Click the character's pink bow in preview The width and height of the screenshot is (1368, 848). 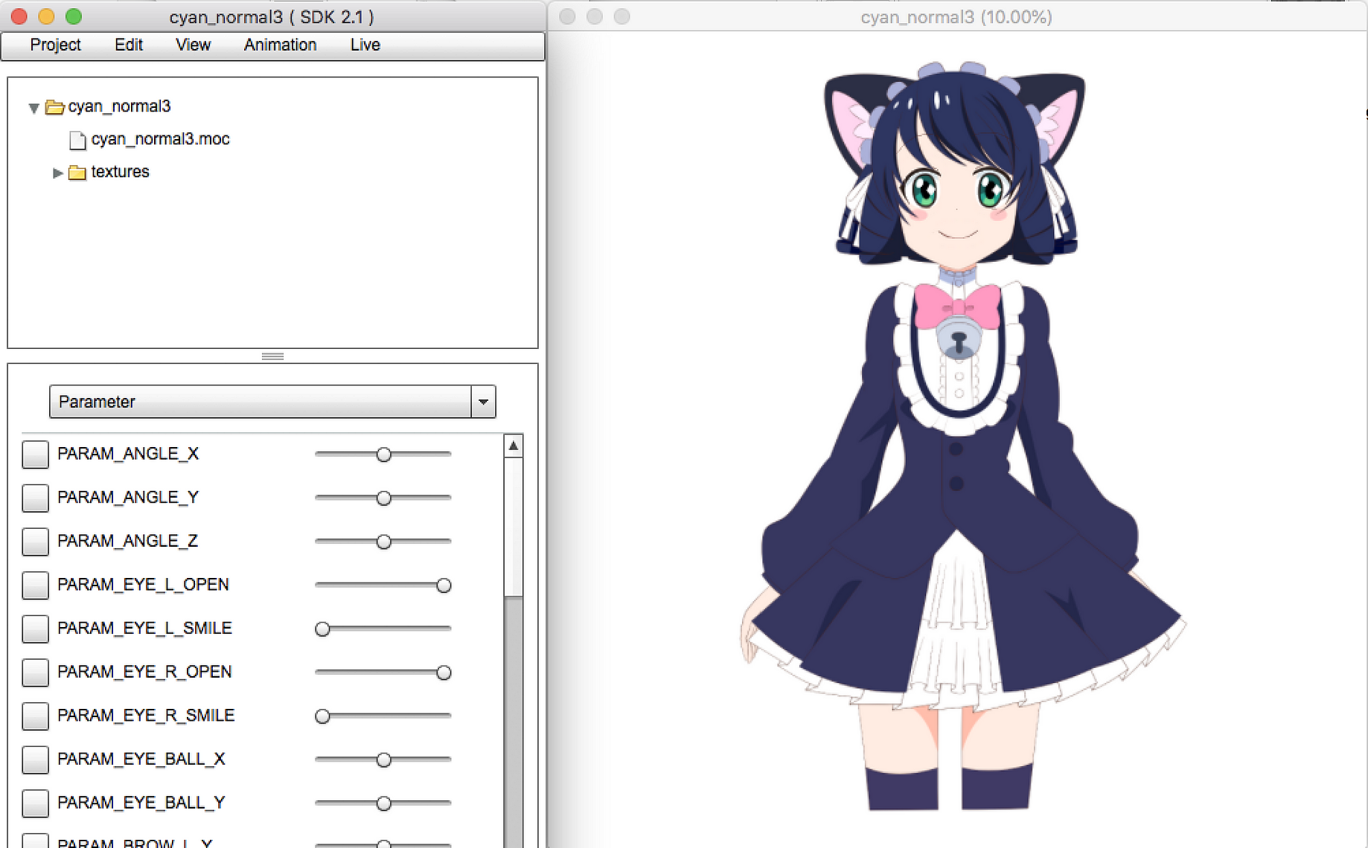[957, 306]
